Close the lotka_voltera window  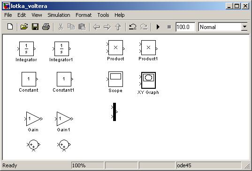245,6
